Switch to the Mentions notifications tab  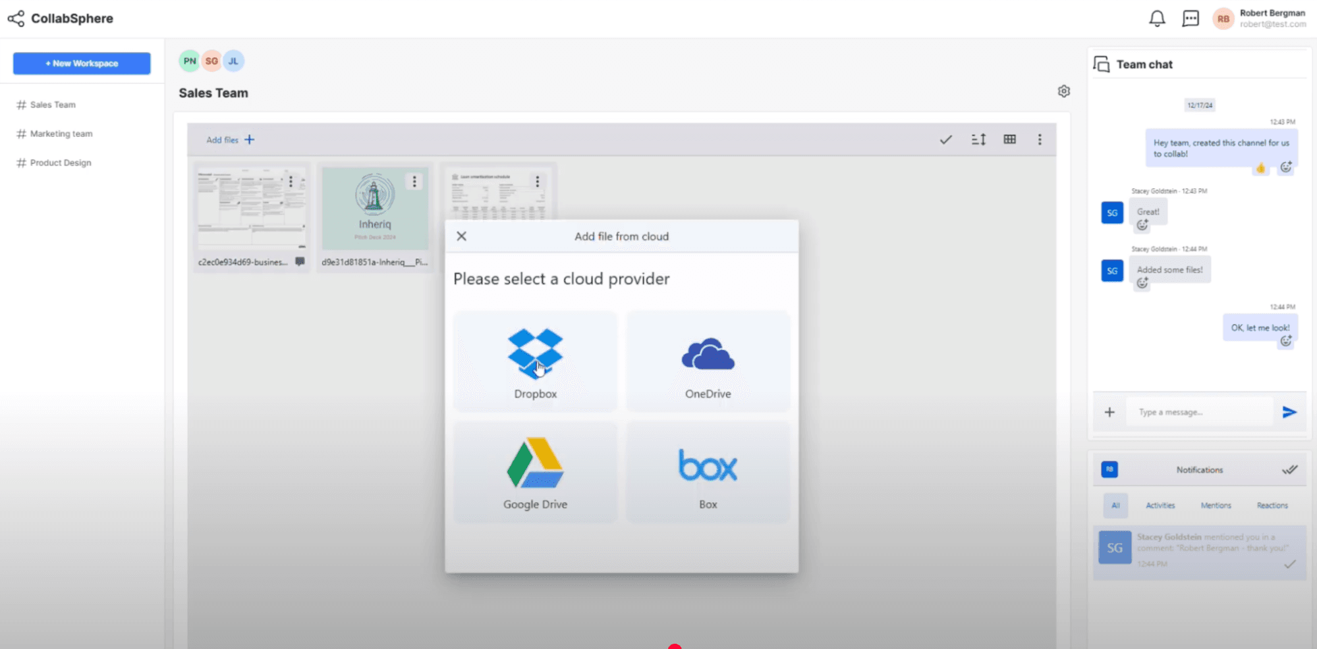tap(1216, 505)
